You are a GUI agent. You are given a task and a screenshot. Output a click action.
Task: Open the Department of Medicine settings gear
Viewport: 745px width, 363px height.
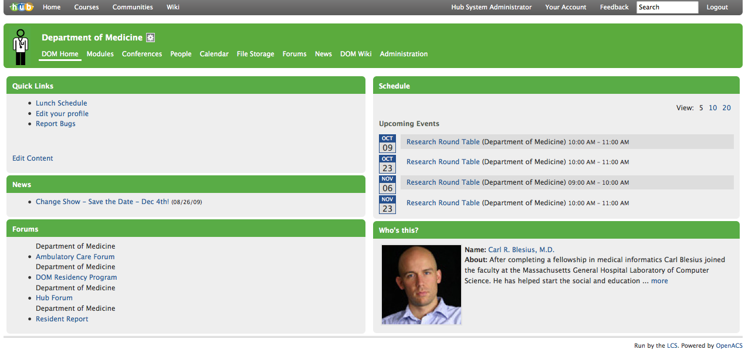pyautogui.click(x=151, y=38)
